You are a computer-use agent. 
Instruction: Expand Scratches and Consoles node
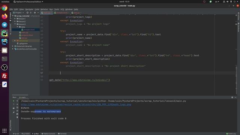[x=13, y=49]
